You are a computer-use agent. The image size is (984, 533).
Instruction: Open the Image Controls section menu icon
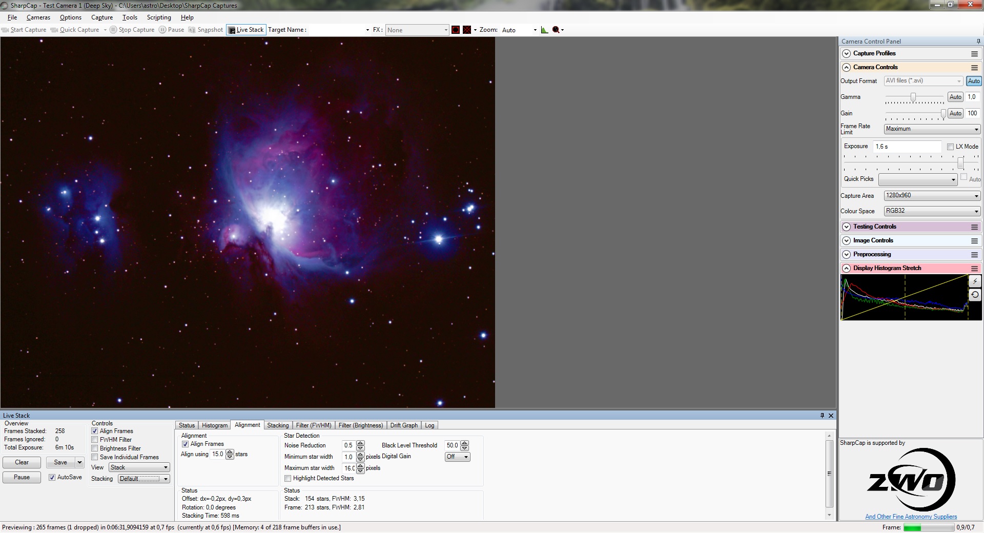click(974, 241)
